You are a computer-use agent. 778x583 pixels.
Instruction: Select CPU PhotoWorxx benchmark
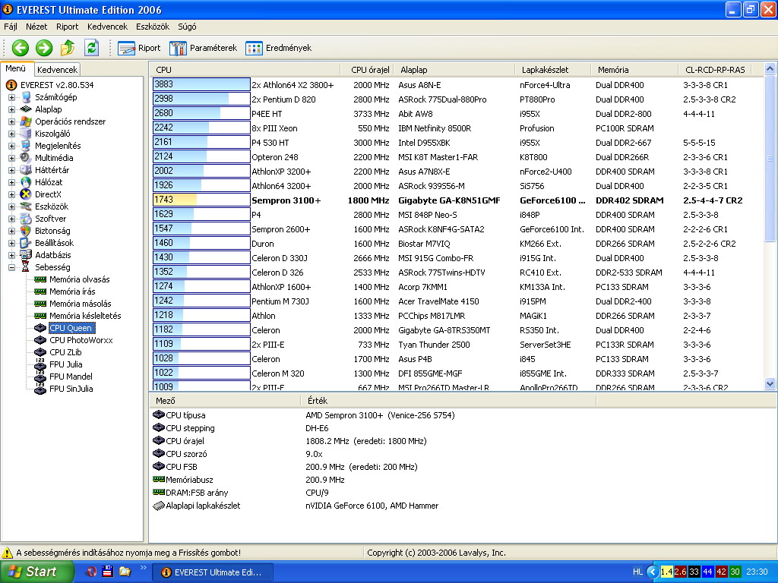pyautogui.click(x=81, y=340)
